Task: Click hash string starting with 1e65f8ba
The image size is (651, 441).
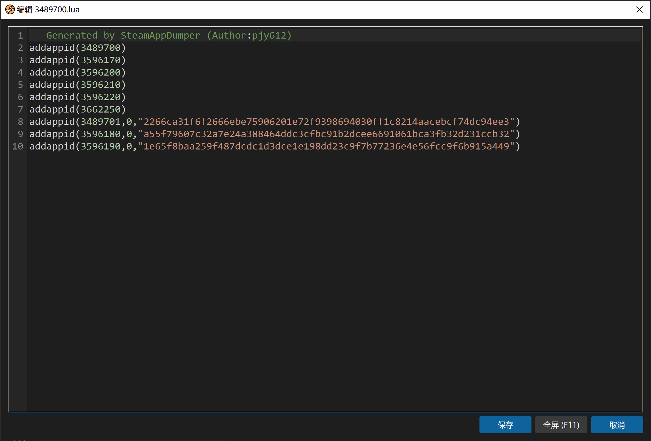Action: coord(326,146)
